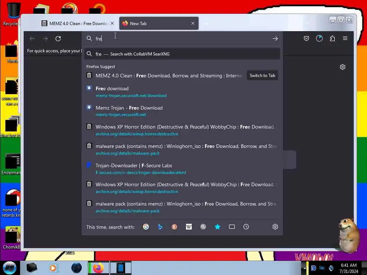Open the media player taskbar icon

point(53,268)
